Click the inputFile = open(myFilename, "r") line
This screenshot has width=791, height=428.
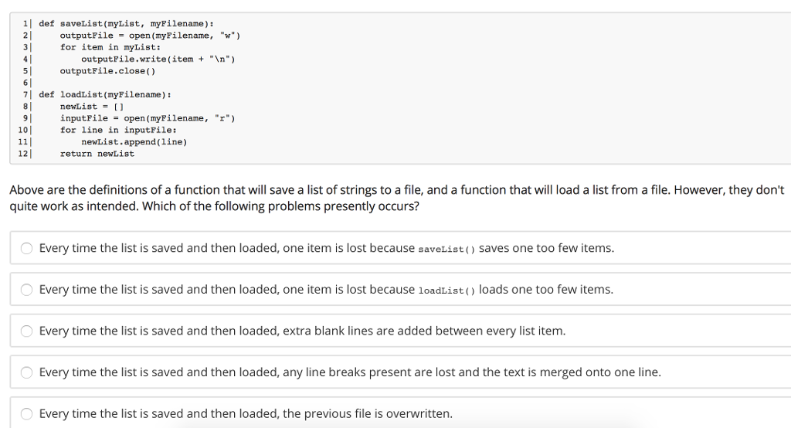tap(148, 118)
